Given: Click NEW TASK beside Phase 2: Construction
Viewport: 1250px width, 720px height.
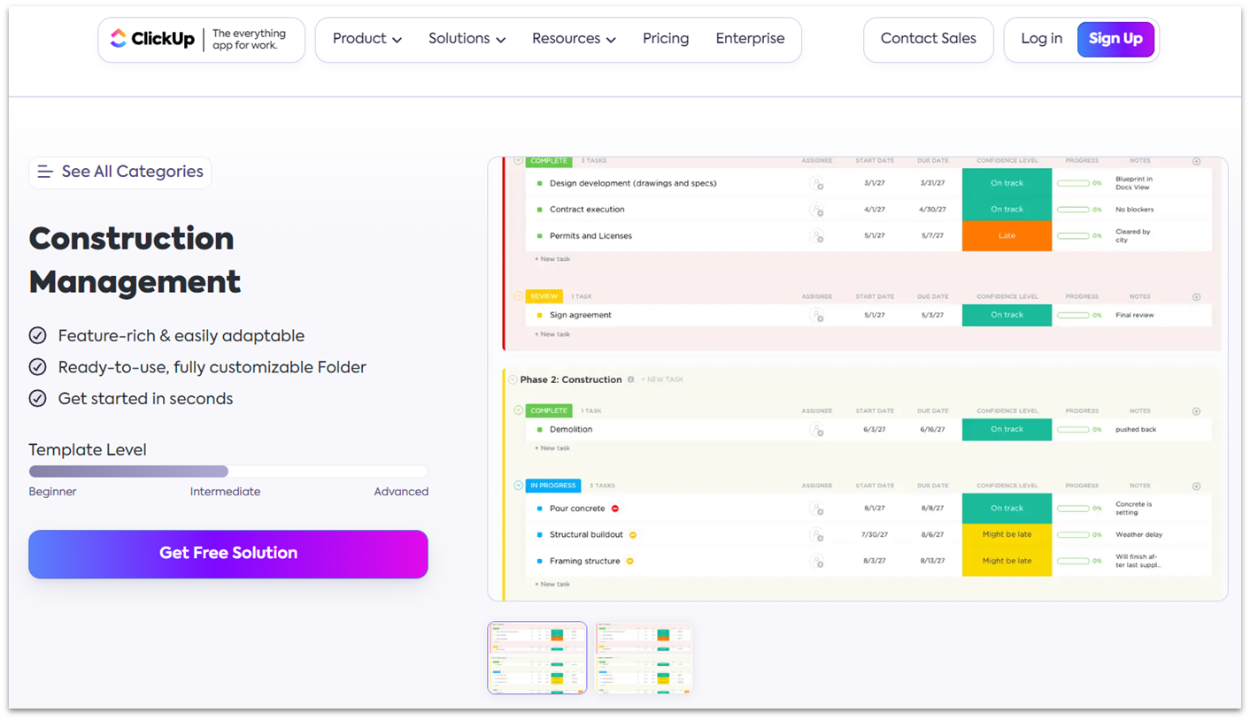Looking at the screenshot, I should pos(662,380).
